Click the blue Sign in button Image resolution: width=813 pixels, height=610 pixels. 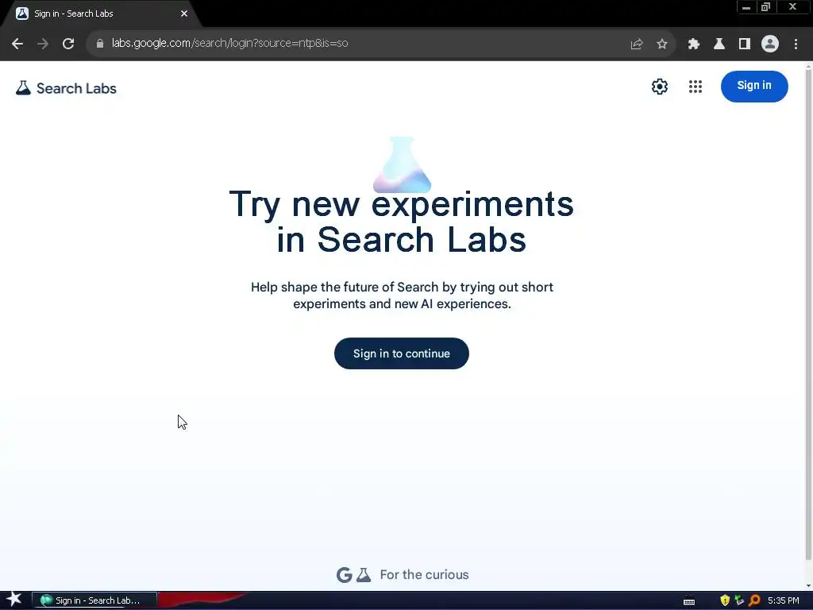pos(754,86)
